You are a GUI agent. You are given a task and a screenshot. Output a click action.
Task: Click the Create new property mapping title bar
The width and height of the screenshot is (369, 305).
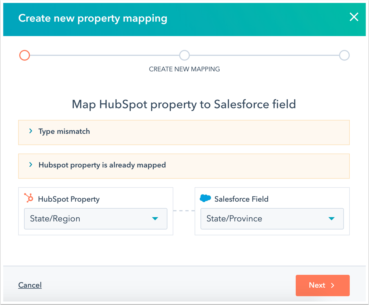(93, 18)
